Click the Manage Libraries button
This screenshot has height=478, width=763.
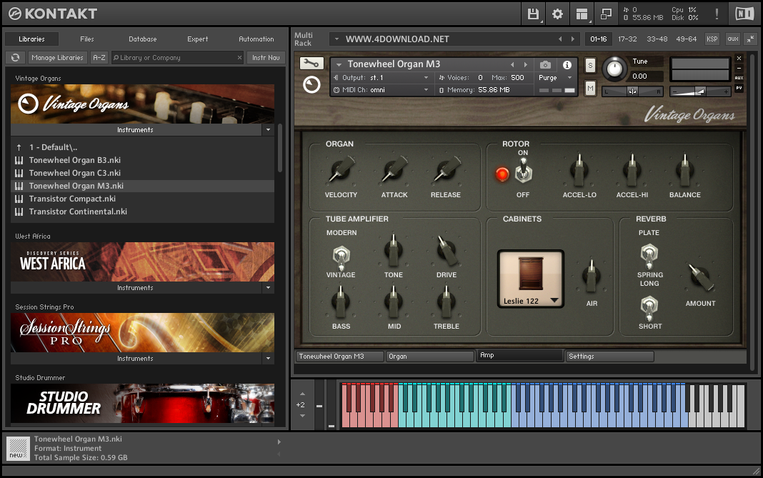pyautogui.click(x=58, y=58)
